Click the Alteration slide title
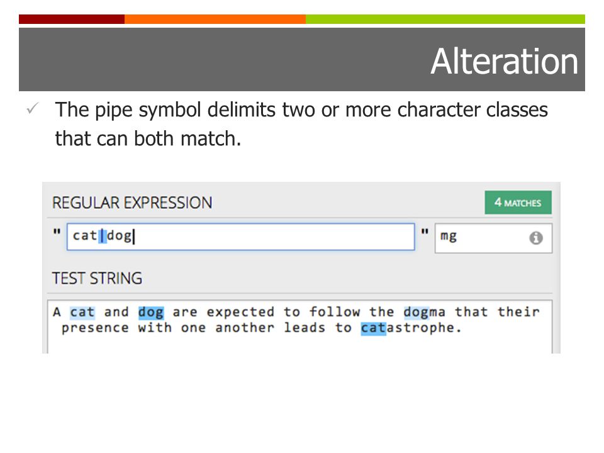Image resolution: width=604 pixels, height=453 pixels. point(504,61)
